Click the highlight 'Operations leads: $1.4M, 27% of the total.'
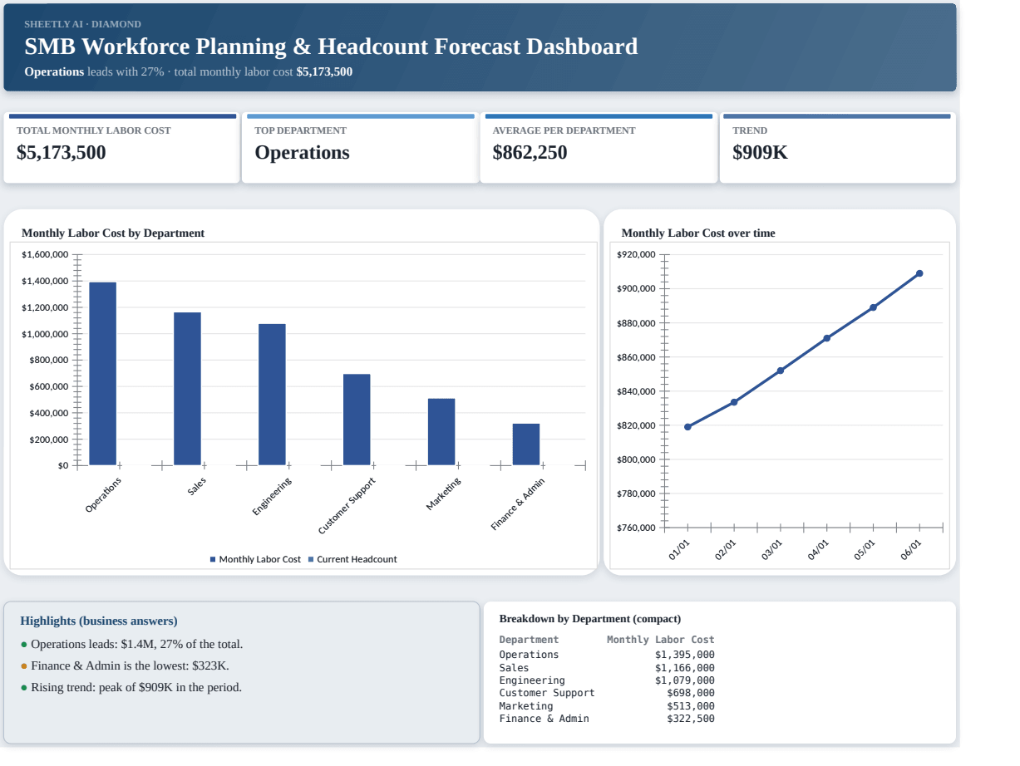Image resolution: width=1020 pixels, height=766 pixels. click(x=137, y=644)
